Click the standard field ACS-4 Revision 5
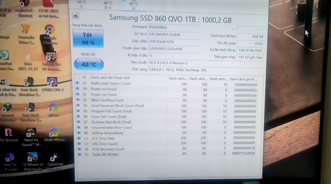Screen dimensions: 331x184 click(206, 63)
